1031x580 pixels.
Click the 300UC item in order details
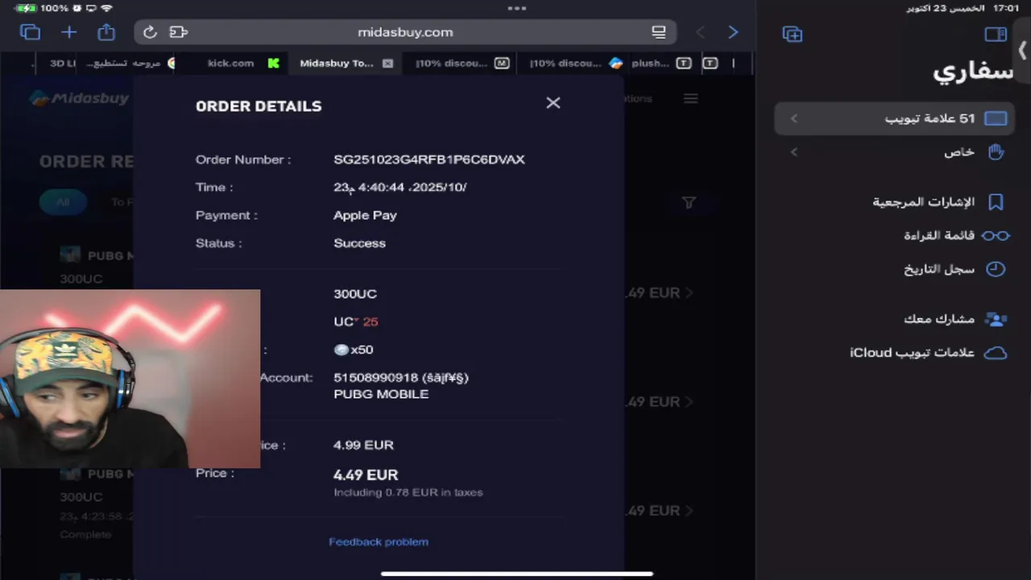(355, 294)
